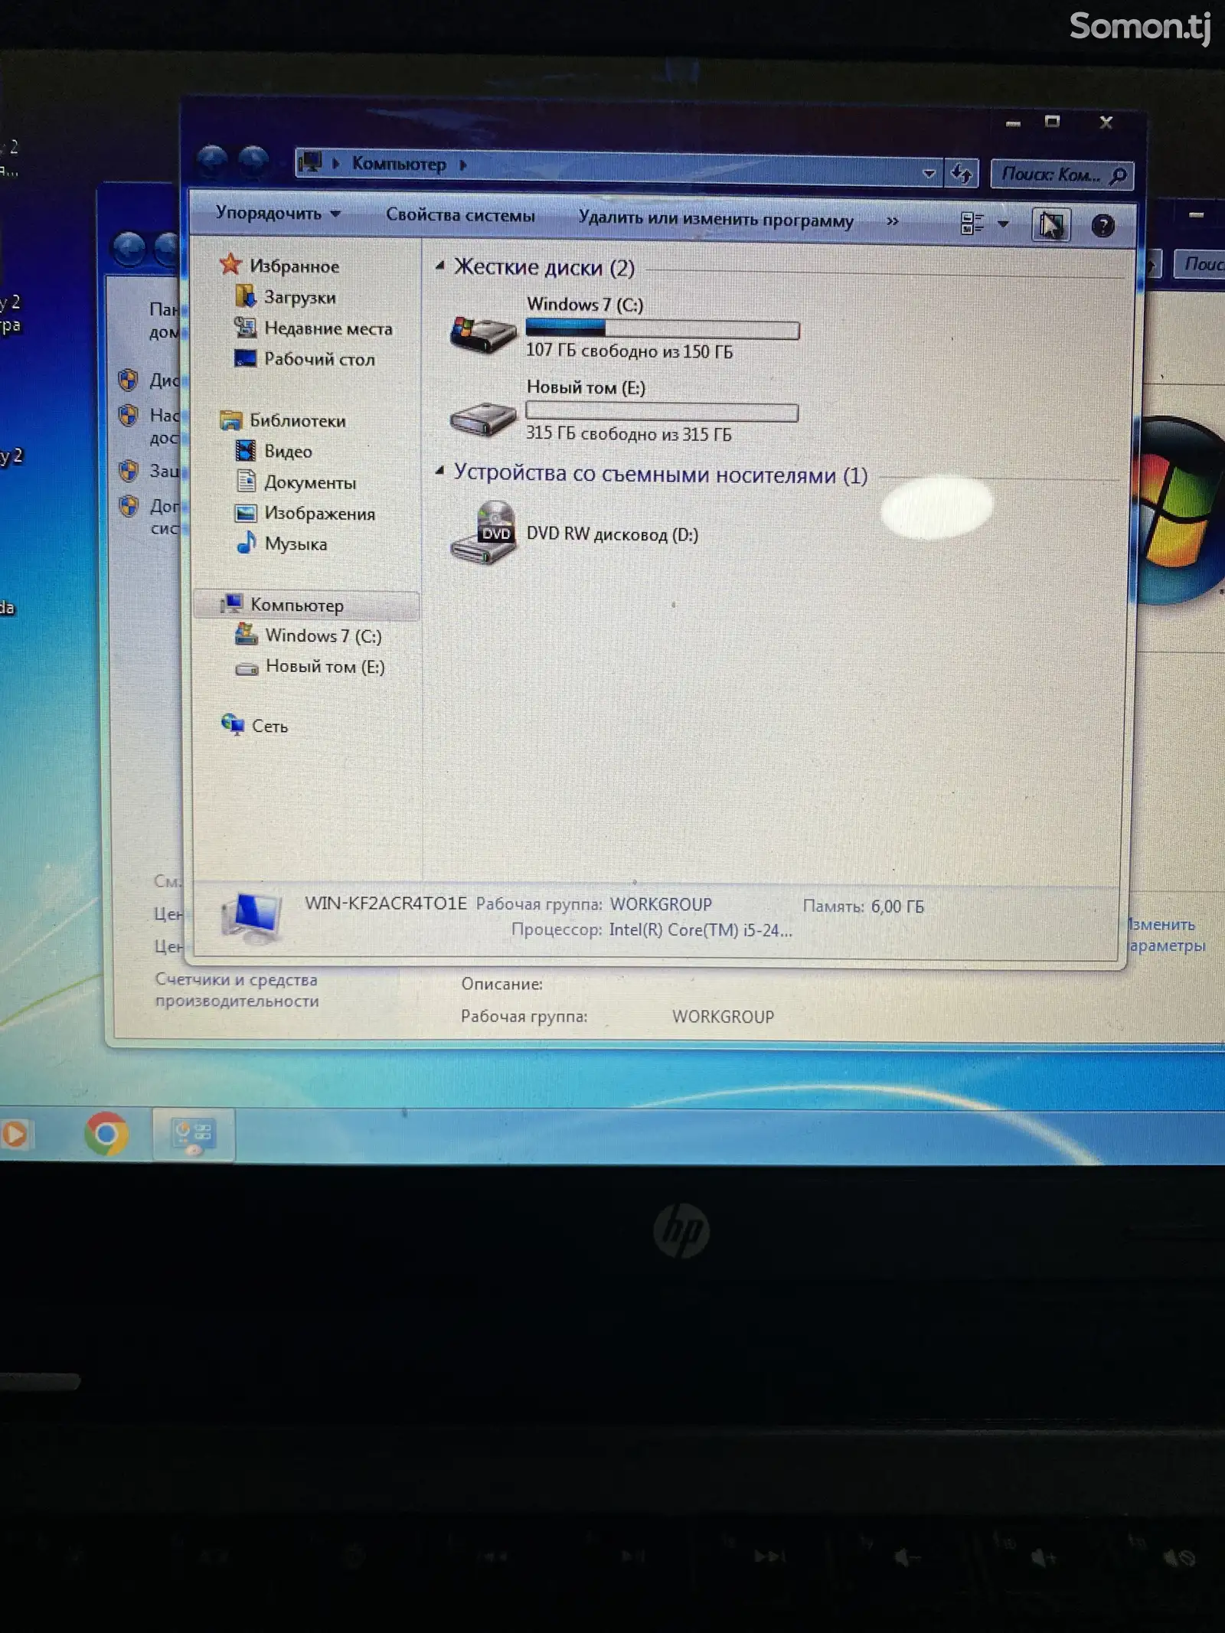Click "107 ГБ свободно из 150 ГБ" text
Screen dimensions: 1225x1633
point(629,351)
